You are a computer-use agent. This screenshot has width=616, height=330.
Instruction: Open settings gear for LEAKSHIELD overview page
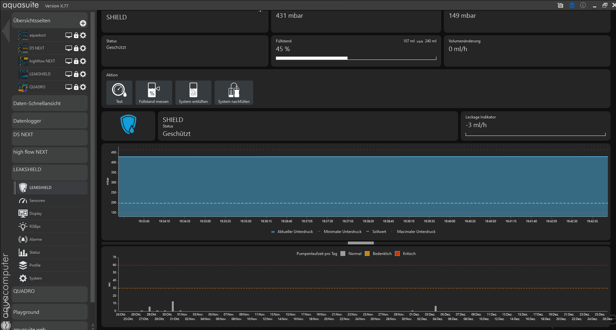(83, 74)
